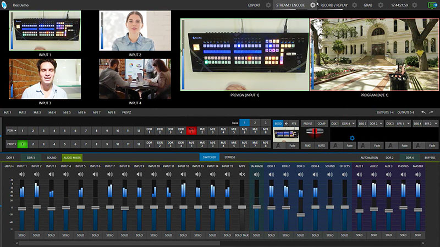
Task: Open Record / Replay settings gear
Action: pos(354,5)
